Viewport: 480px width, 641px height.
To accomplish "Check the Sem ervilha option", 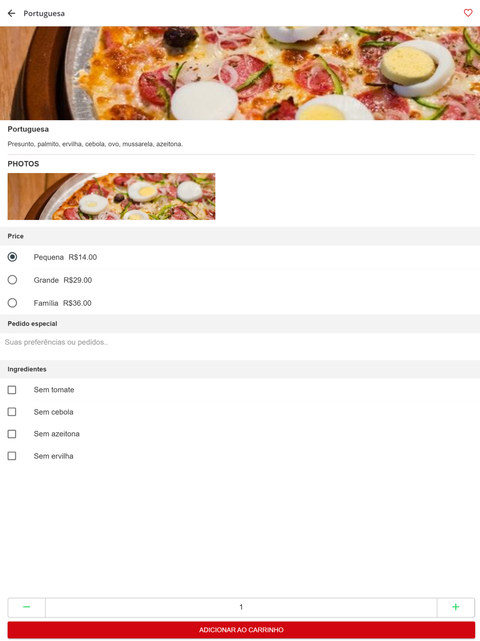I will coord(12,456).
